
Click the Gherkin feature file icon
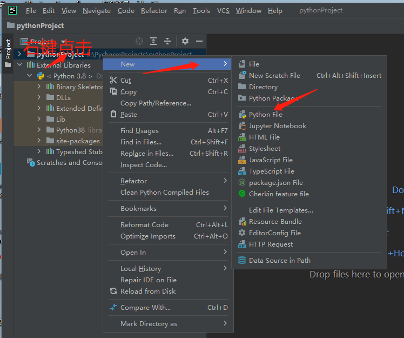point(242,194)
